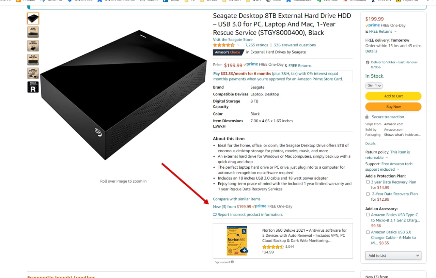
Task: Click the speech bubble report icon
Action: [215, 215]
